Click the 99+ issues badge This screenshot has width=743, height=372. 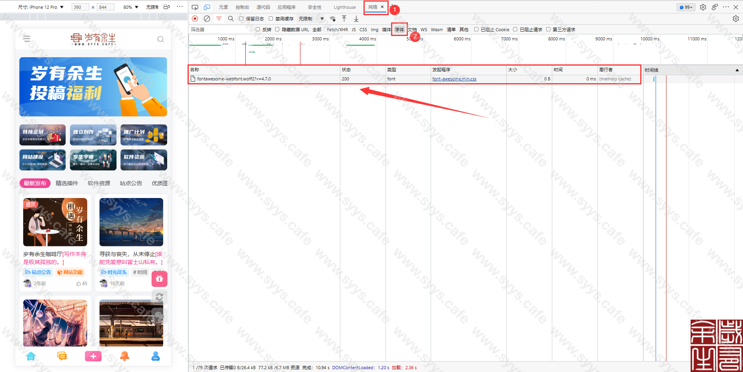tap(686, 7)
